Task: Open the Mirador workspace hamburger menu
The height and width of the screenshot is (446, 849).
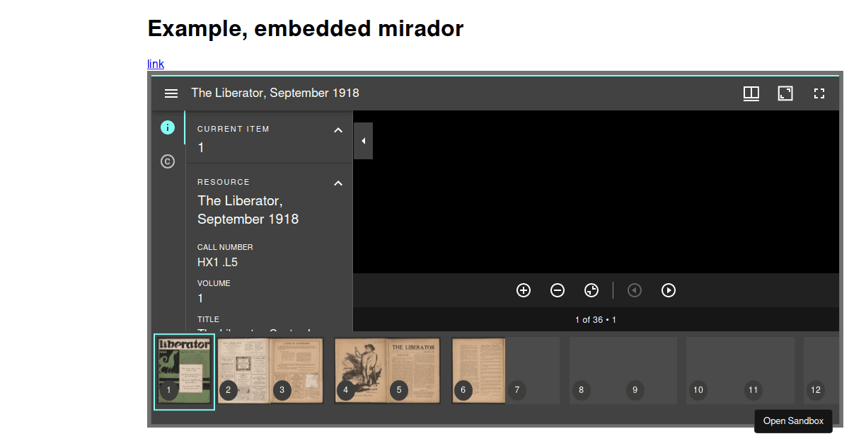Action: (171, 93)
